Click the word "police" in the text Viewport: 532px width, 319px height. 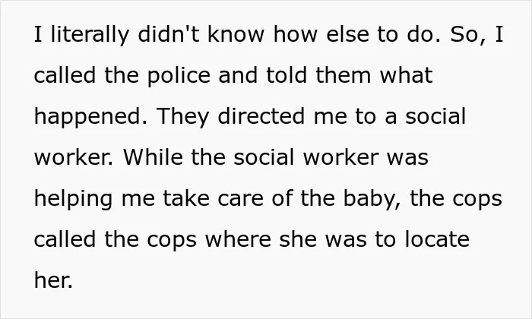point(179,76)
